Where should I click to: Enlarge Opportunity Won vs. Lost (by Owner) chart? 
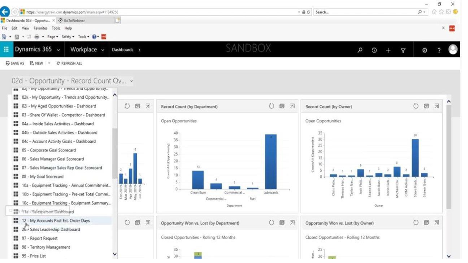click(437, 222)
